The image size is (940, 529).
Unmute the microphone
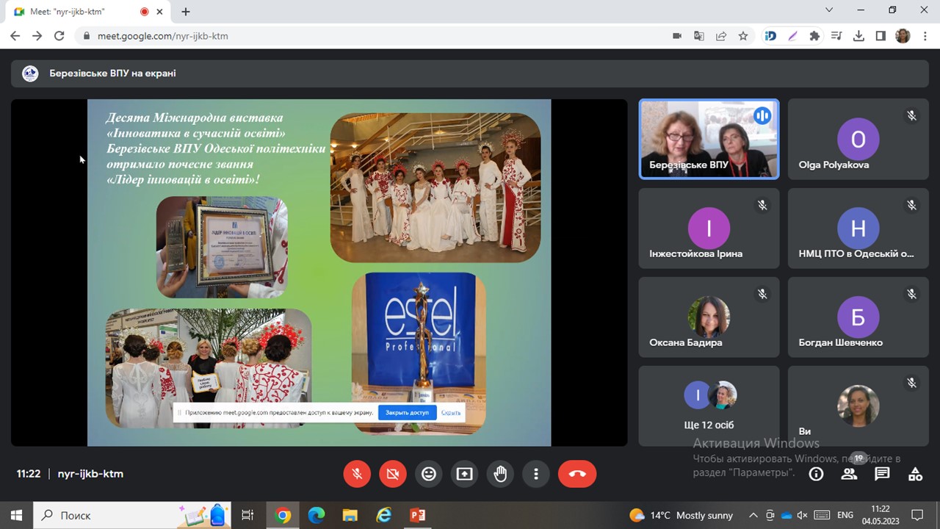pos(357,474)
